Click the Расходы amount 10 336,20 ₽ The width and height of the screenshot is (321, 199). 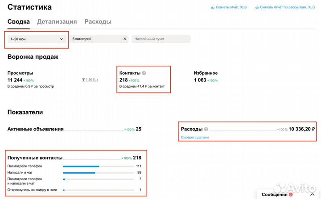click(x=301, y=129)
